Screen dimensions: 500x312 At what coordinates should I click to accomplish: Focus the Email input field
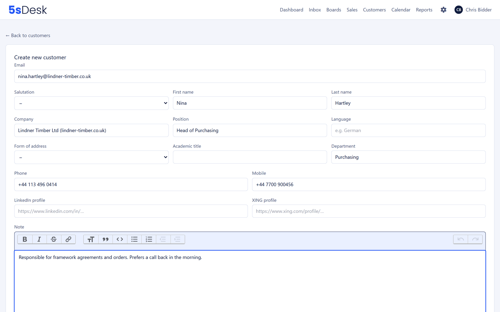[250, 76]
